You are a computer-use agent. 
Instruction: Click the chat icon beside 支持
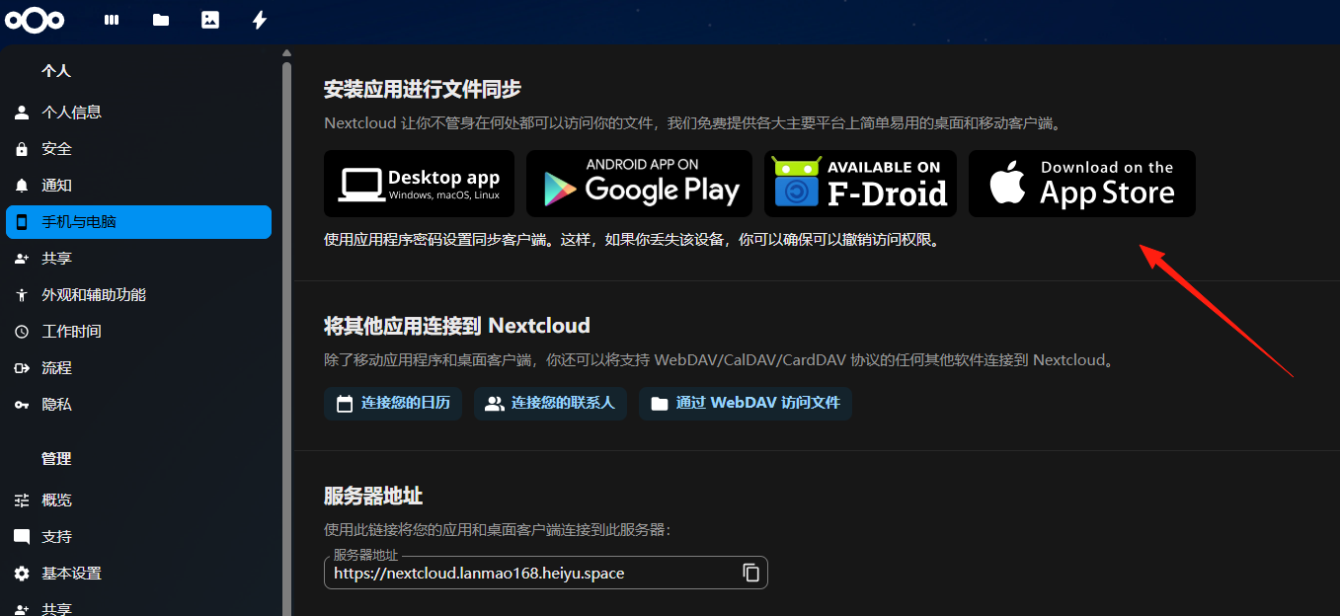tap(22, 537)
